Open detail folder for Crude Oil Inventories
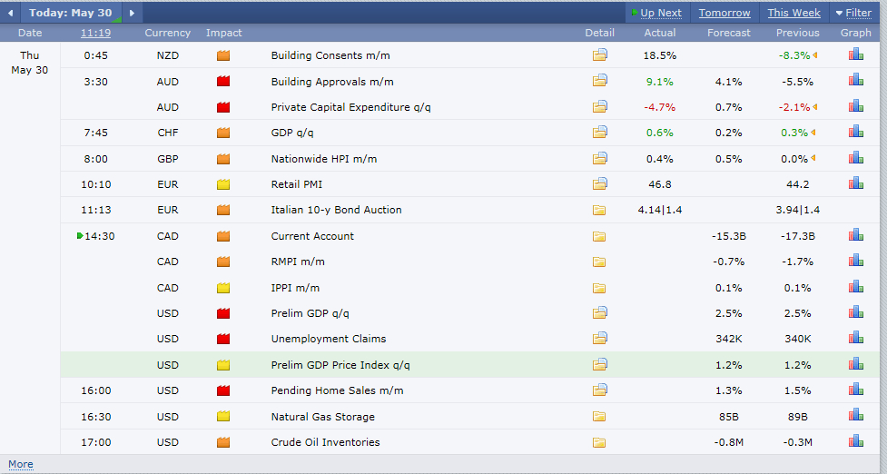 tap(599, 442)
